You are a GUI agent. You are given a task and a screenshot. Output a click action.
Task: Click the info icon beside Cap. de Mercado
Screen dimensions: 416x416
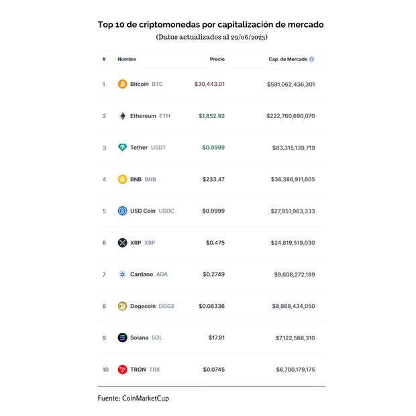coord(312,59)
